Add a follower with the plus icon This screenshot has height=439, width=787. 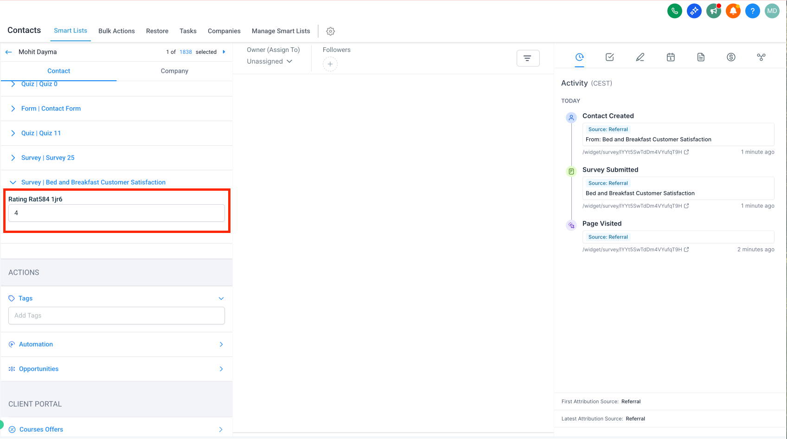click(330, 64)
